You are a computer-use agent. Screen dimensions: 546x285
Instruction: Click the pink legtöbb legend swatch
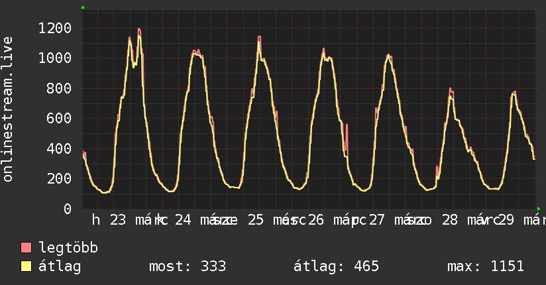click(x=26, y=247)
